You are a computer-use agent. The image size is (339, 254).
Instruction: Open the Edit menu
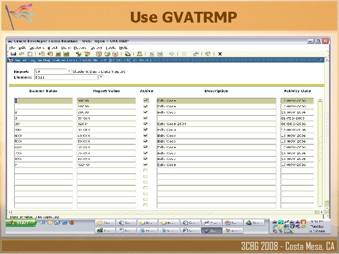[22, 48]
